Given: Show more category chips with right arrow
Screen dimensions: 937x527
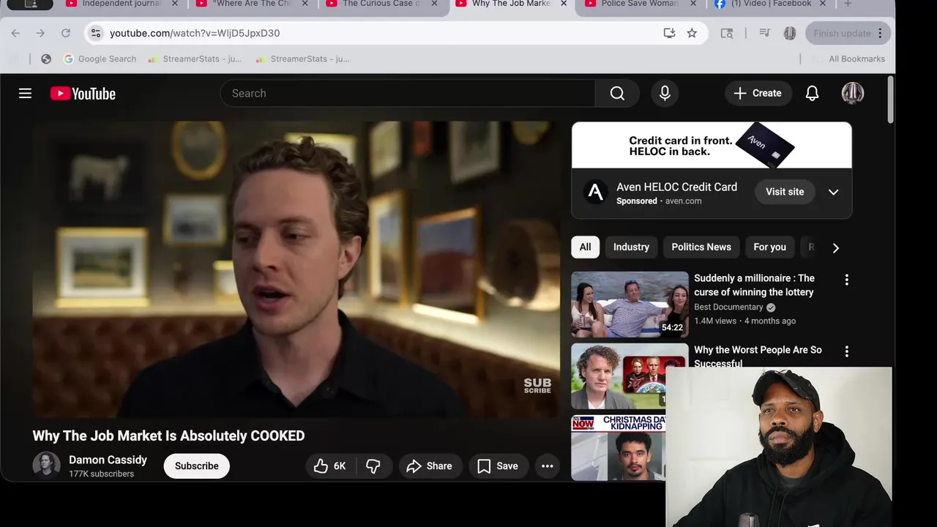Looking at the screenshot, I should (835, 247).
